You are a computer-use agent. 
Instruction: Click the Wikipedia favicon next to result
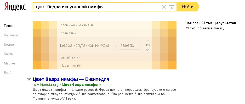click(29, 79)
